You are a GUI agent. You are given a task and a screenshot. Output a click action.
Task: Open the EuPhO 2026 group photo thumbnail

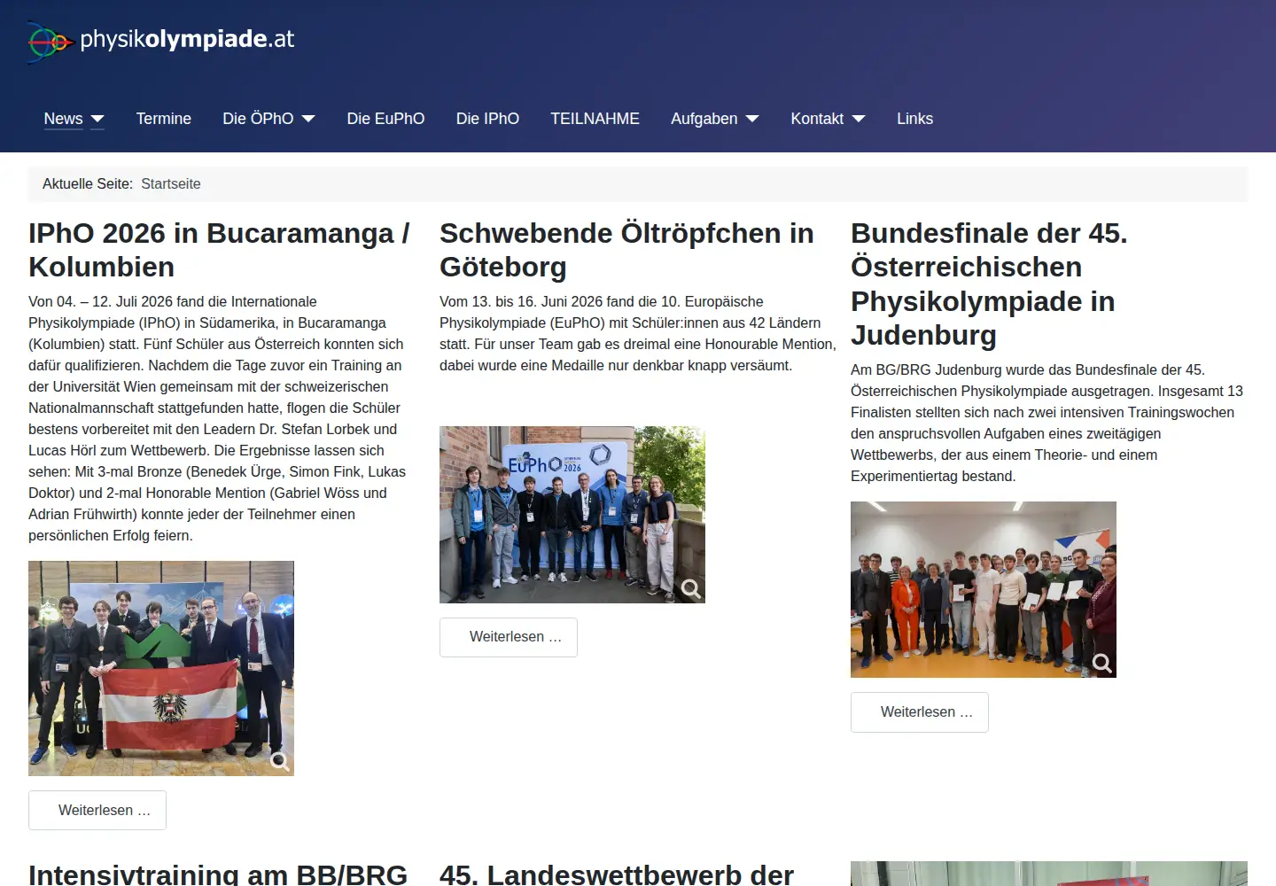pos(572,515)
